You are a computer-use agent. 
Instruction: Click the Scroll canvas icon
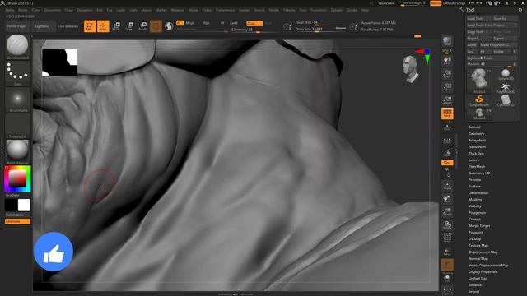tap(447, 61)
